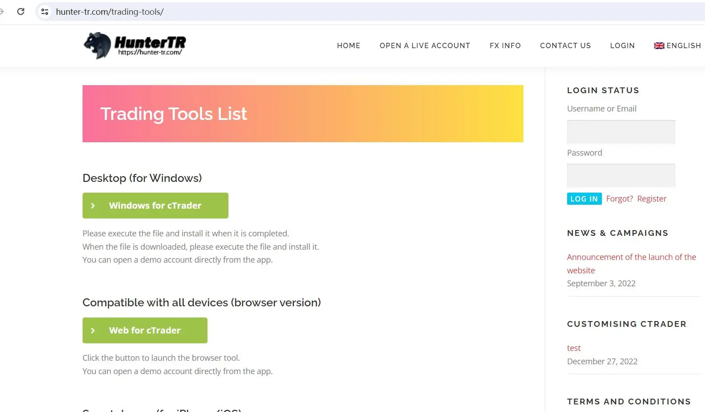Viewport: 705px width, 412px height.
Task: Focus the Password field
Action: pos(621,176)
